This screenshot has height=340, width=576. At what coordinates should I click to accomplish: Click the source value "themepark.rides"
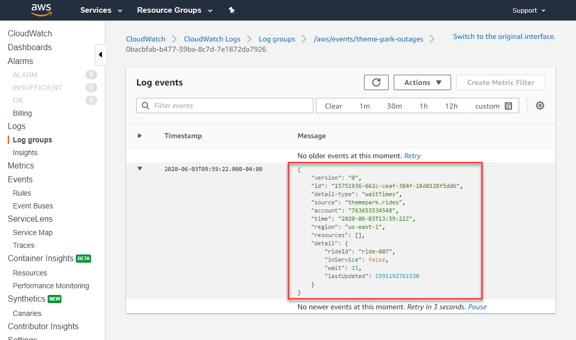373,203
